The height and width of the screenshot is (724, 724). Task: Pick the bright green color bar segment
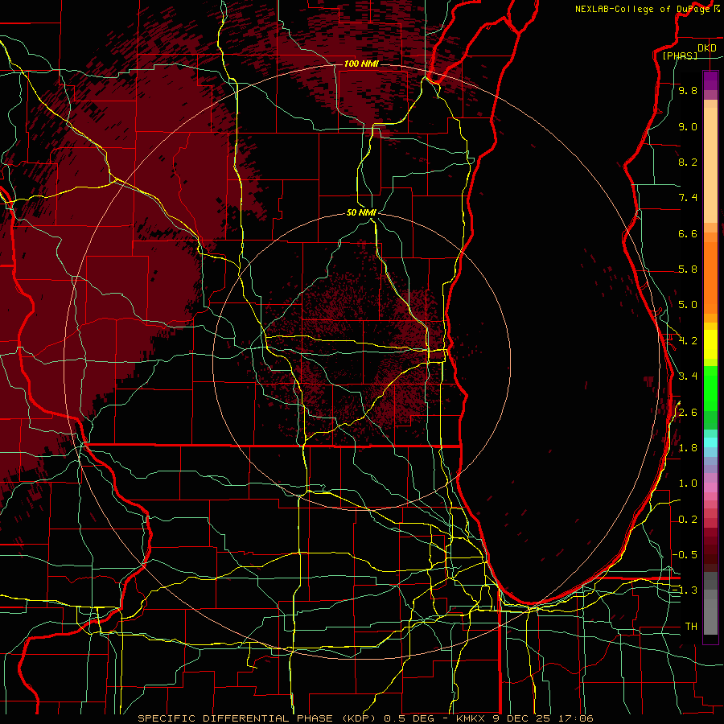710,389
